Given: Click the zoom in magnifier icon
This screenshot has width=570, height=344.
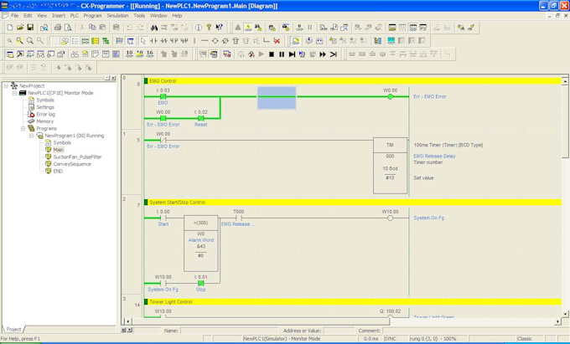Looking at the screenshot, I should point(30,41).
